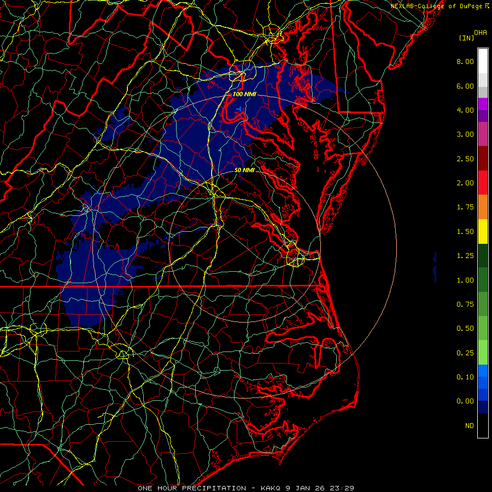
Task: Pick the light blue 0.10 legend swatch
Action: 483,371
